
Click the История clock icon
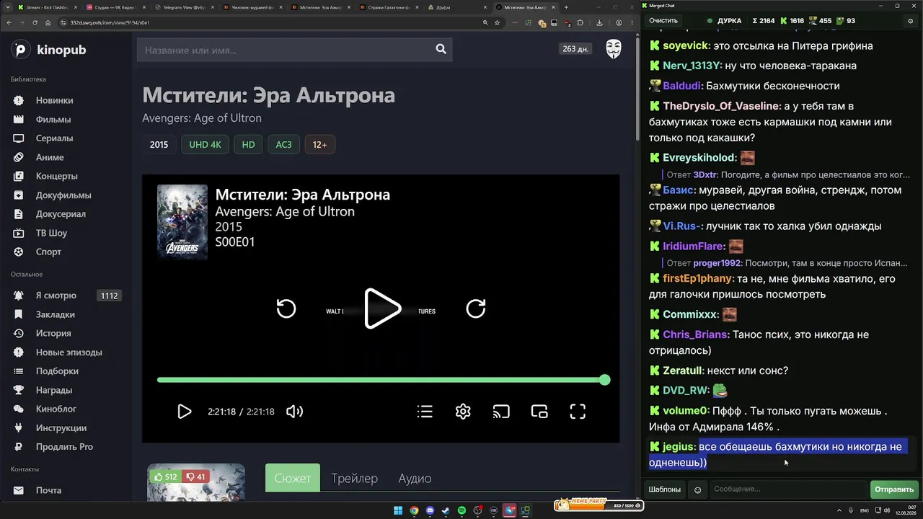coord(19,333)
